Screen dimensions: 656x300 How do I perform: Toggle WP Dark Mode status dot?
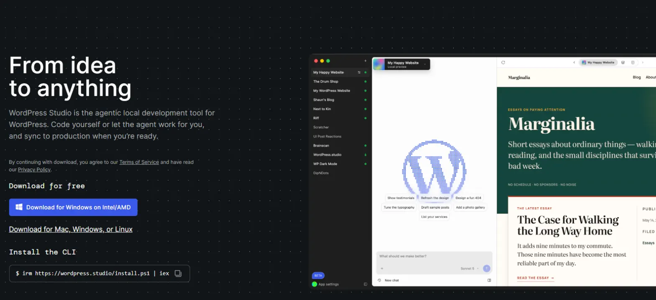[x=365, y=164]
